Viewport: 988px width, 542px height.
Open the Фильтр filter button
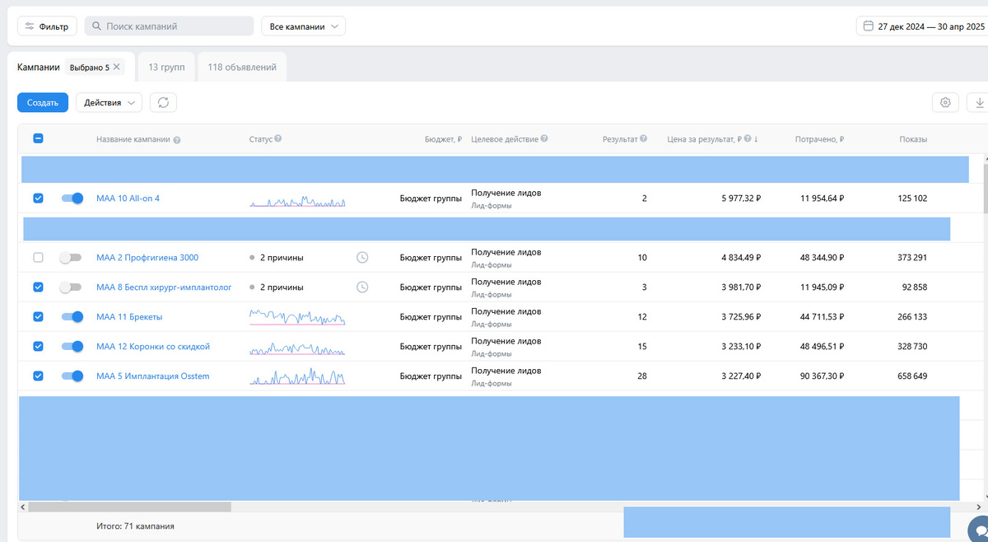[x=47, y=26]
